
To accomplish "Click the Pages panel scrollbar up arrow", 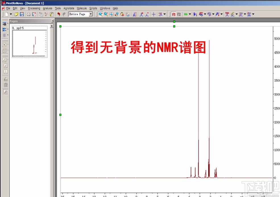I will tap(51, 26).
